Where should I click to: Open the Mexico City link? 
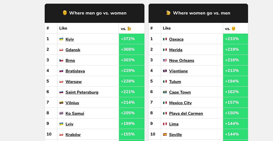click(180, 103)
